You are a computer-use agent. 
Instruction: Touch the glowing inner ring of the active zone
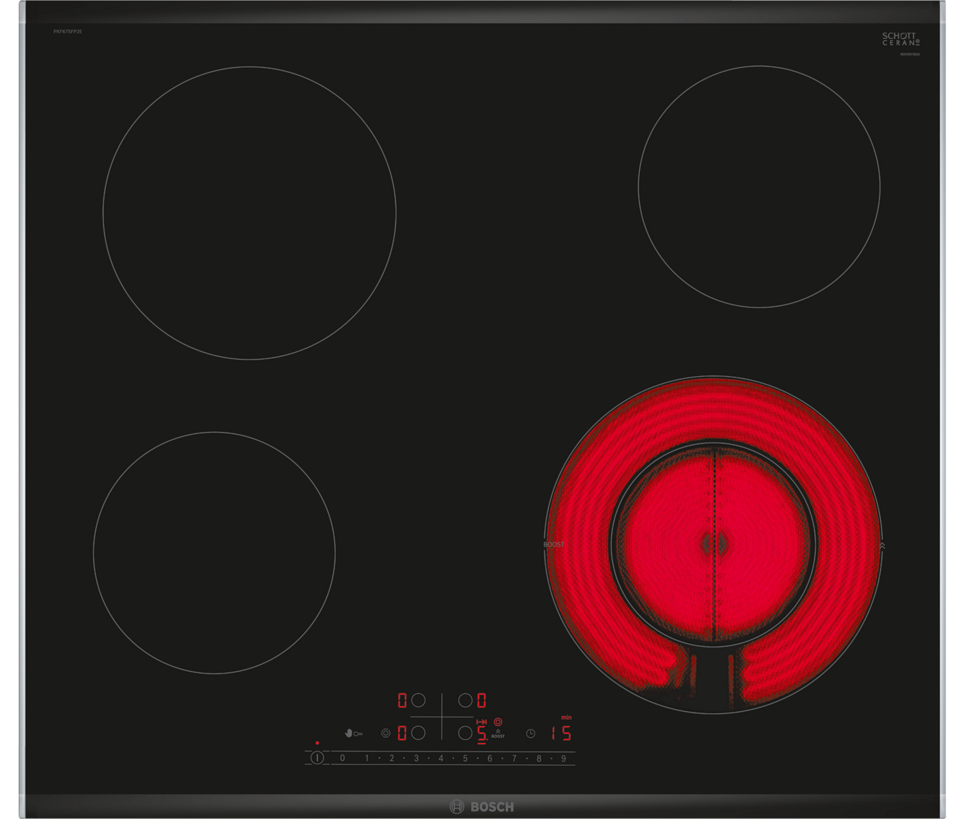pyautogui.click(x=713, y=544)
